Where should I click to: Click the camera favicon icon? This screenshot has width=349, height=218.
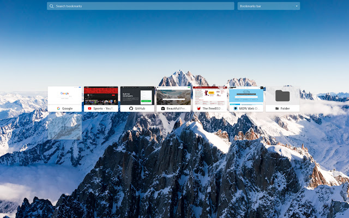click(163, 108)
